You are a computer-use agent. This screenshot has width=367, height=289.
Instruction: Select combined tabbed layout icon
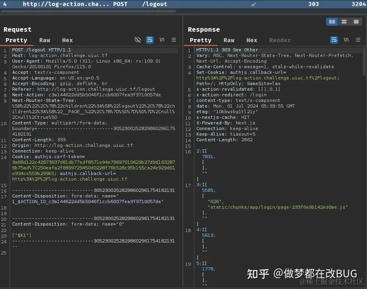point(356,22)
